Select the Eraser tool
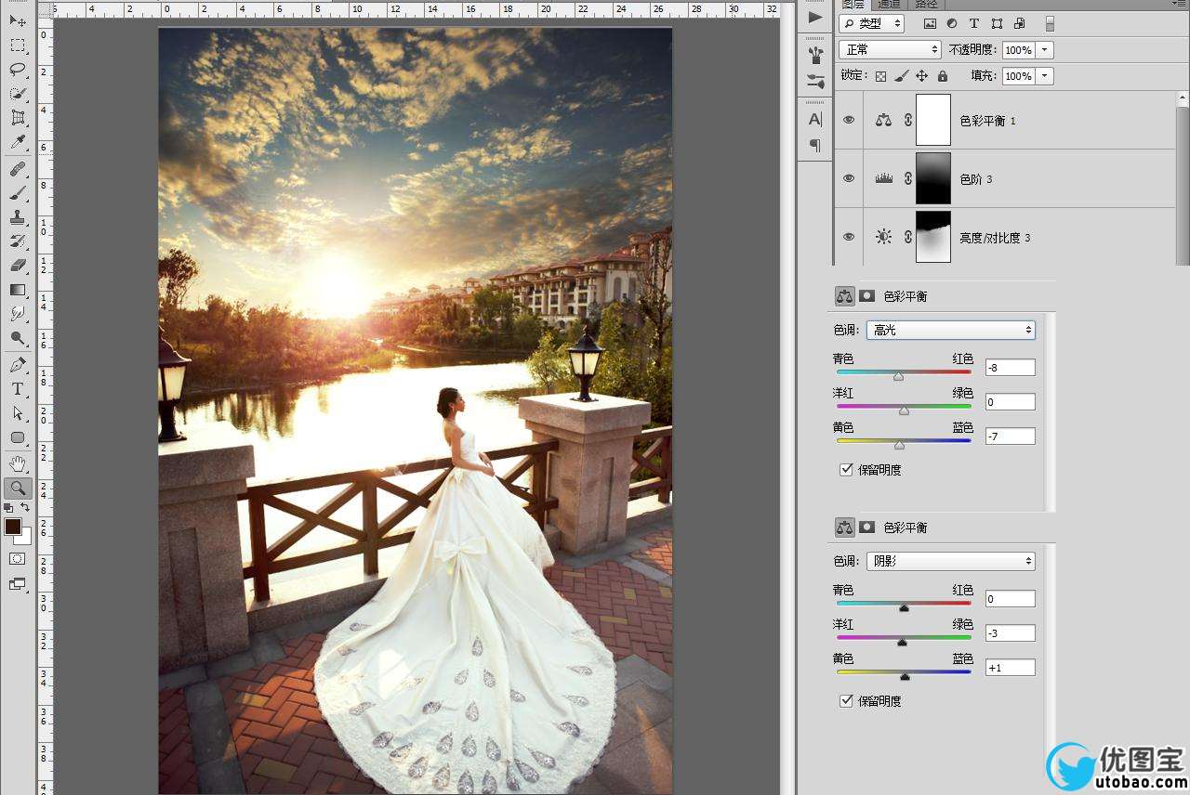The image size is (1190, 795). [x=18, y=266]
